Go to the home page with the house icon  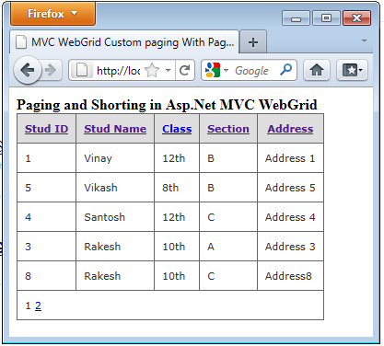(x=317, y=70)
